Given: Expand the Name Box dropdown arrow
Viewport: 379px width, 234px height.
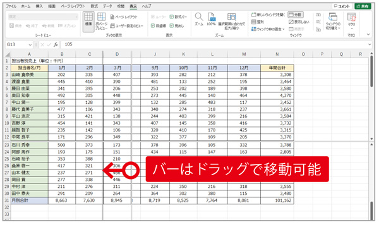Looking at the screenshot, I should point(30,45).
